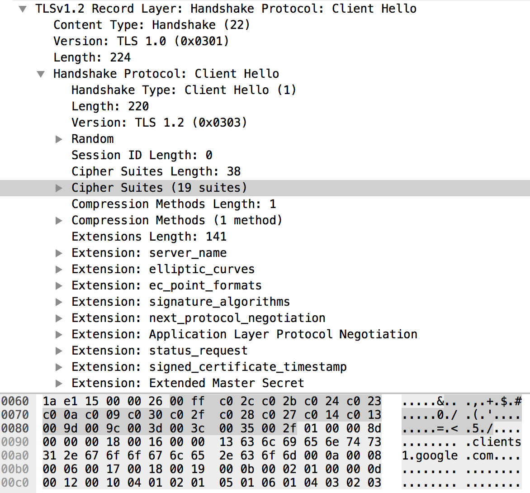Expand the server_name extension arrow
530x493 pixels.
(x=59, y=253)
